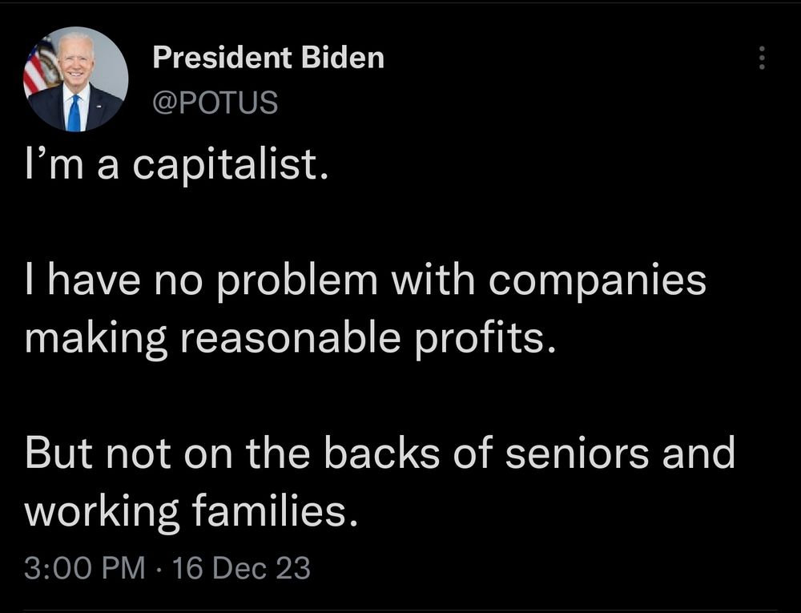
Task: Click the display name header area
Action: pos(268,57)
